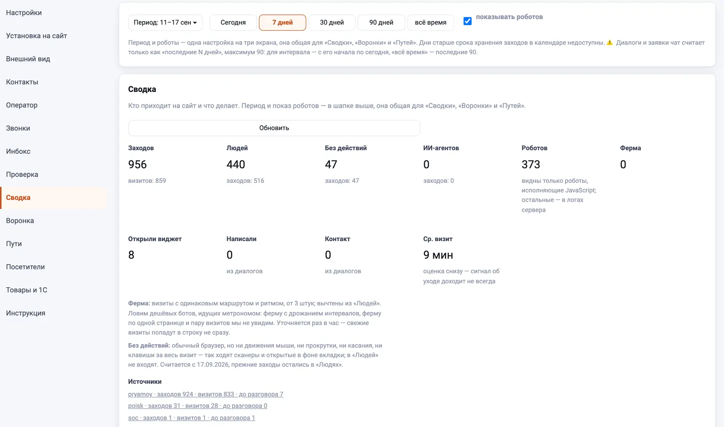Click the «Людей» value 440
724x427 pixels.
coord(236,165)
